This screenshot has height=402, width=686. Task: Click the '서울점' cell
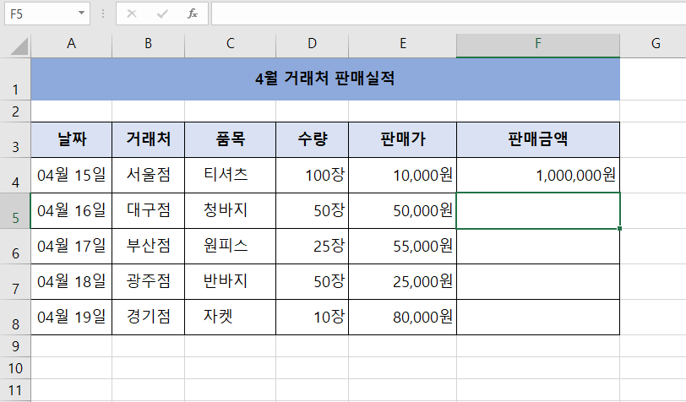pyautogui.click(x=149, y=176)
